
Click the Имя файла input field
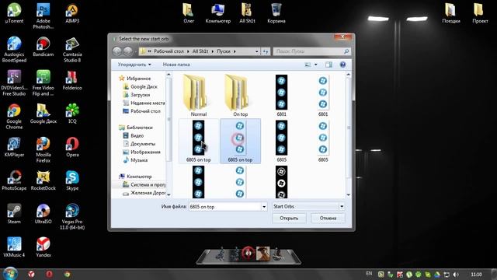tap(225, 207)
